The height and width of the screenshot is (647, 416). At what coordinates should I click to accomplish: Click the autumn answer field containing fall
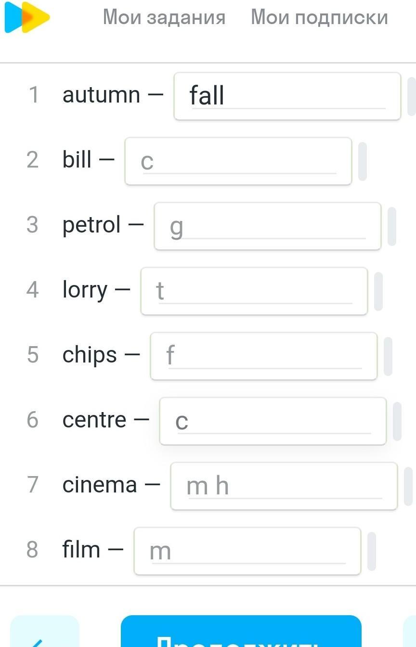tap(287, 96)
